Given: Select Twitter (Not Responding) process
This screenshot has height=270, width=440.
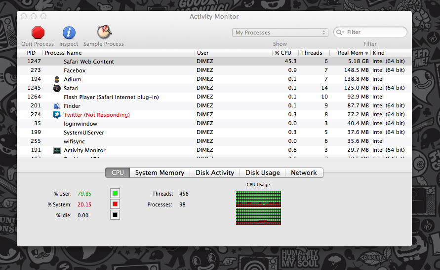Looking at the screenshot, I should pos(96,115).
